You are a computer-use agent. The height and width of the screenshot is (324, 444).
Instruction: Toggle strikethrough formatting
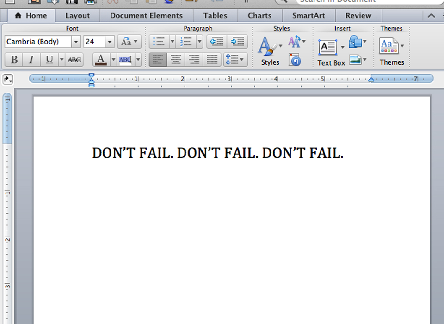click(x=74, y=60)
